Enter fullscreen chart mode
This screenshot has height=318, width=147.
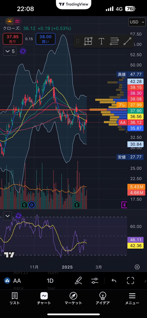tap(130, 281)
